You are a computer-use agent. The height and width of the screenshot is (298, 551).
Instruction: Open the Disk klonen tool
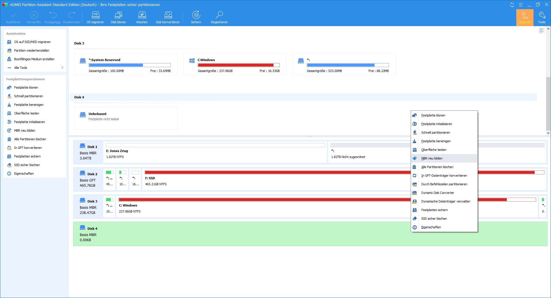pos(119,17)
